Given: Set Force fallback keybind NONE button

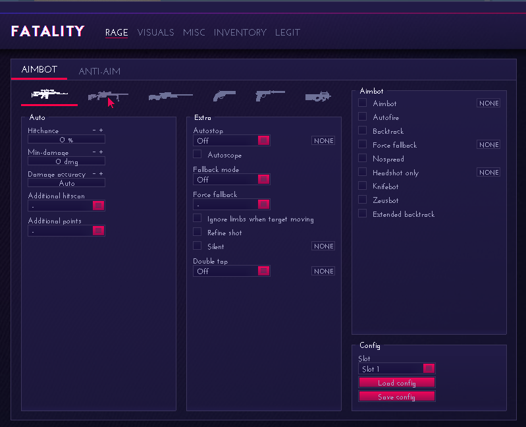Looking at the screenshot, I should pyautogui.click(x=488, y=145).
